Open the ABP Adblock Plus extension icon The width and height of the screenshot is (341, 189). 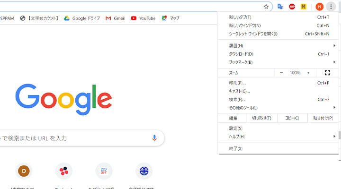pos(292,7)
